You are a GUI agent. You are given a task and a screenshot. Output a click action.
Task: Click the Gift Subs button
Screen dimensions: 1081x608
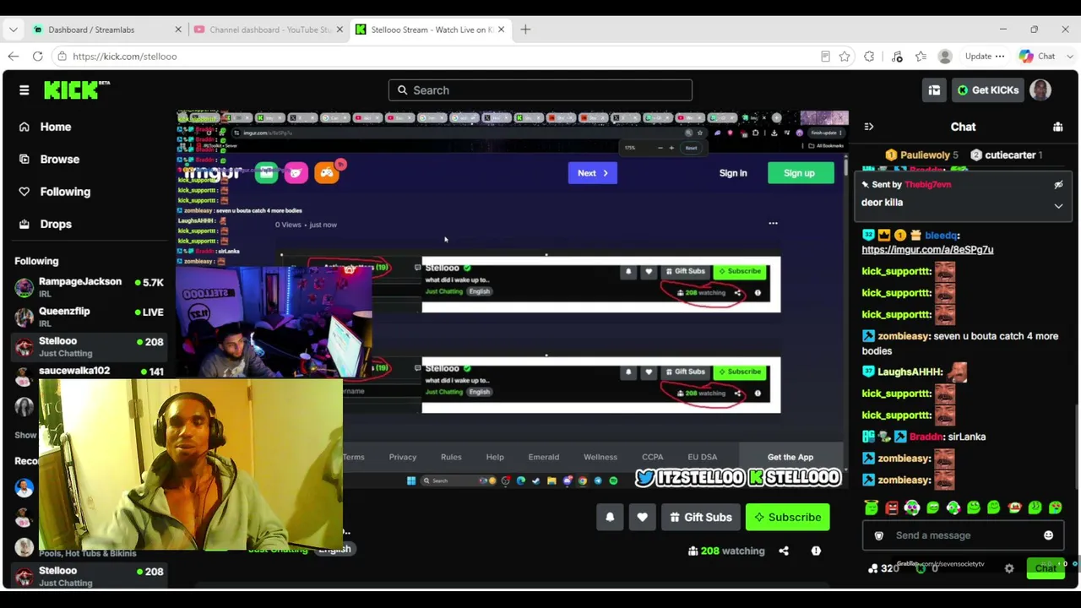click(701, 518)
